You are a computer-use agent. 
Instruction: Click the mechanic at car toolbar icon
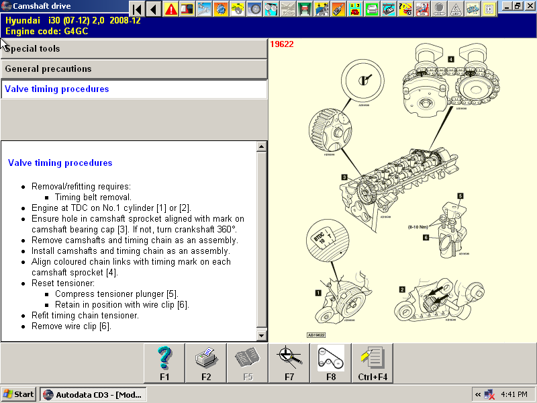(x=422, y=9)
